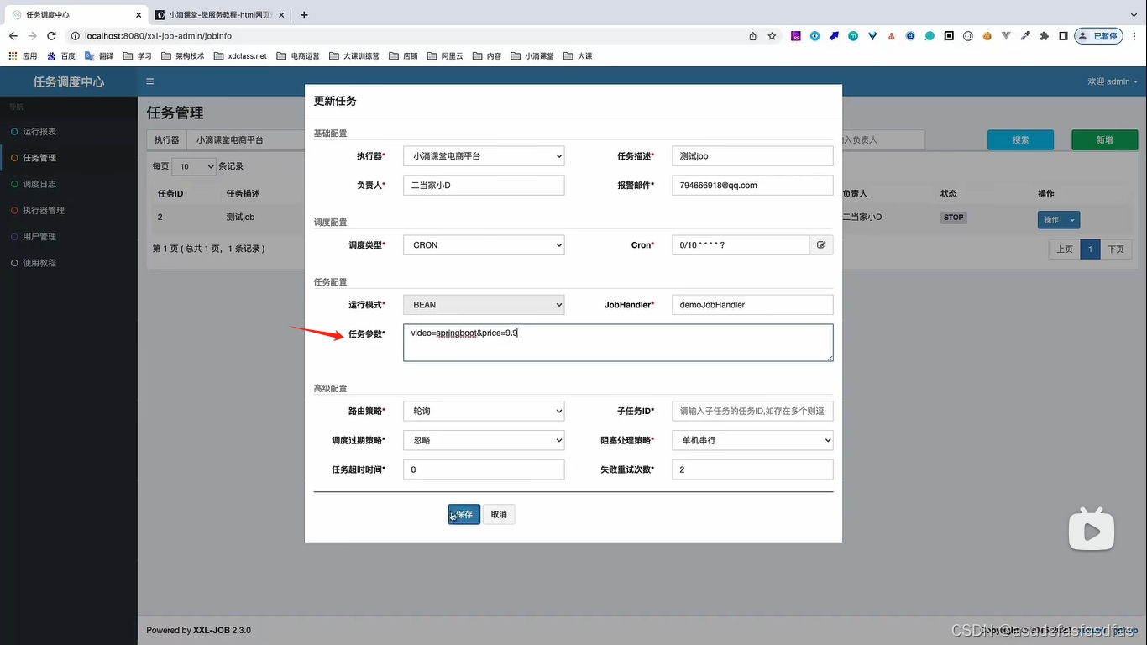Bookmark this page with the star
Screen dimensions: 1147x645
pyautogui.click(x=772, y=36)
